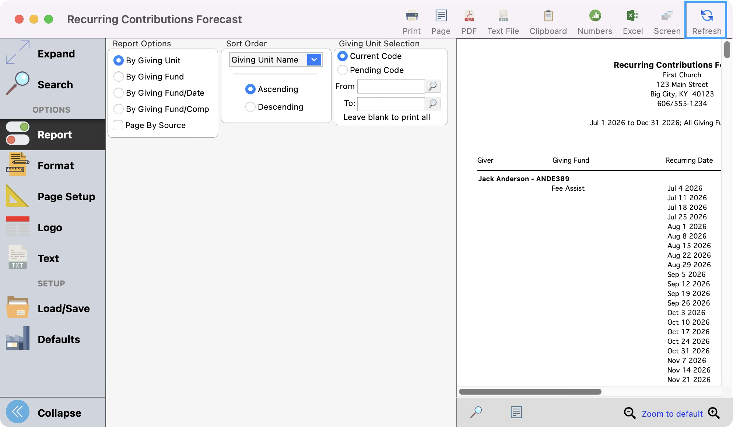This screenshot has width=733, height=427.
Task: Select the By Giving Fund/Date option
Action: [118, 93]
